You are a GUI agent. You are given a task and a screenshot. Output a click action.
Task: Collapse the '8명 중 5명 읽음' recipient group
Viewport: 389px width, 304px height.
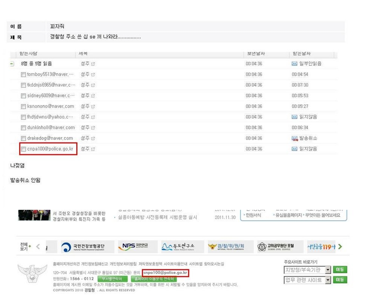coord(12,64)
